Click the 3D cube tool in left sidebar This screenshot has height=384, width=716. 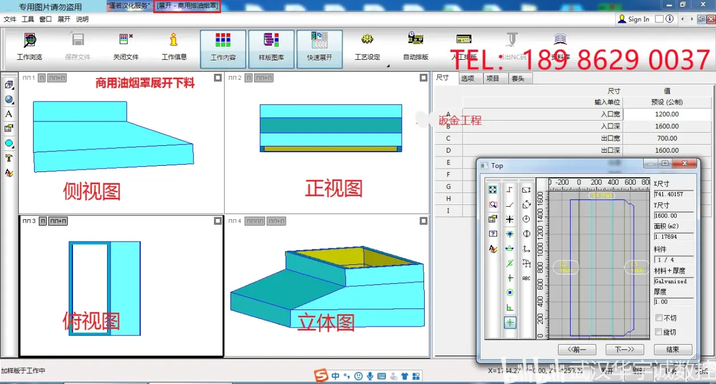9,85
